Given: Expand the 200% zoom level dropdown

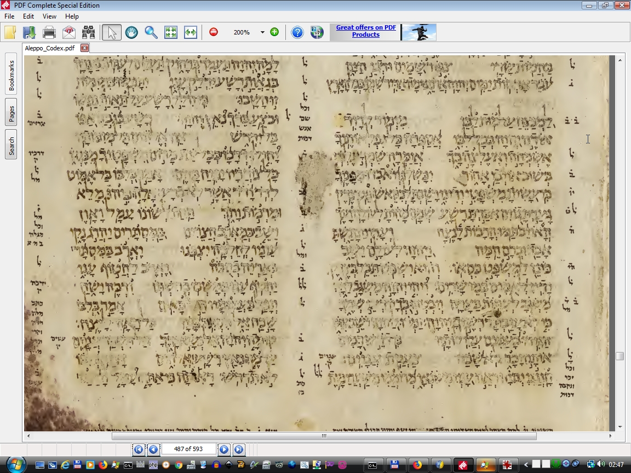Looking at the screenshot, I should 262,32.
